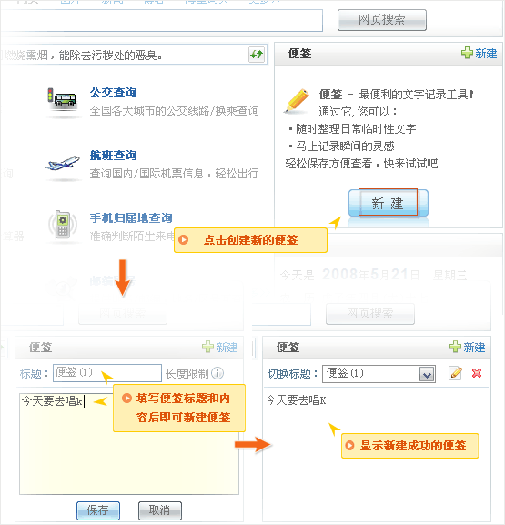Click the length limit info icon

217,373
